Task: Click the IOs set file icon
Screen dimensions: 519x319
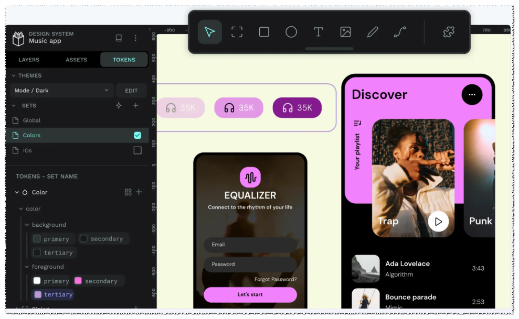Action: tap(15, 150)
